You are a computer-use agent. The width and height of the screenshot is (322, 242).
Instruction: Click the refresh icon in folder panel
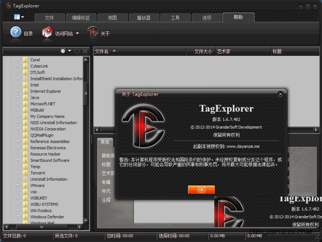click(77, 51)
